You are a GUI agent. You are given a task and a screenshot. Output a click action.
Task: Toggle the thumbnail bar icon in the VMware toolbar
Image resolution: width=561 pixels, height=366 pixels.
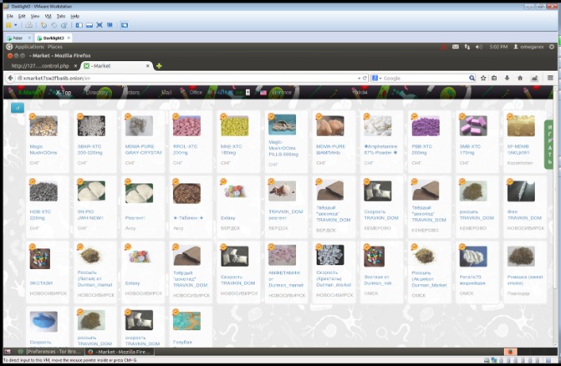tap(90, 25)
